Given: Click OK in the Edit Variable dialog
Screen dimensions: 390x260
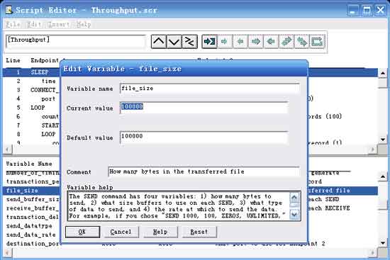Looking at the screenshot, I should pyautogui.click(x=82, y=232).
